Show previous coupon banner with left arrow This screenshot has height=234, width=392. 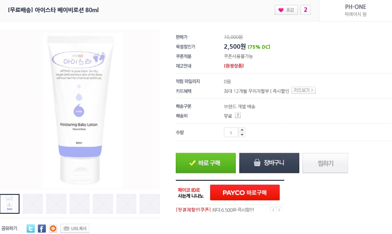[273, 210]
